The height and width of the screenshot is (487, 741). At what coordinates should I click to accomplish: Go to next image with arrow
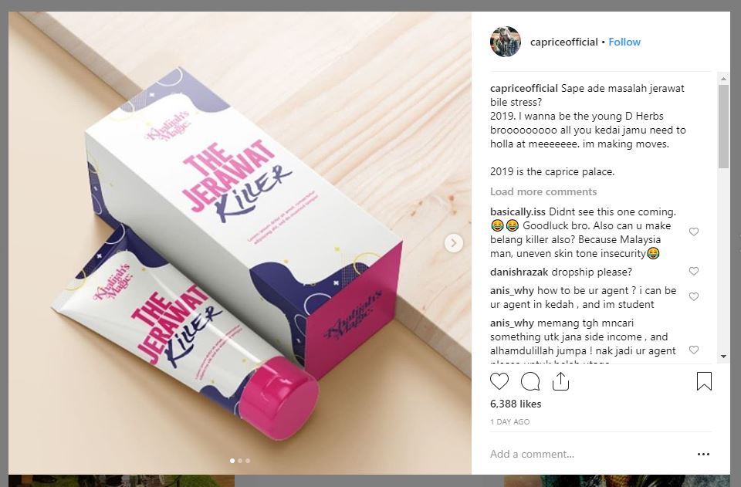(454, 243)
